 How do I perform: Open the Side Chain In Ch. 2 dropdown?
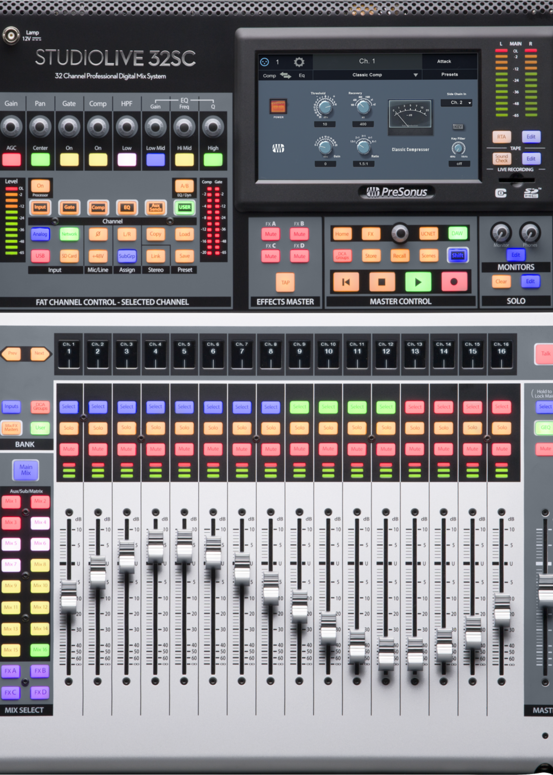tap(456, 103)
